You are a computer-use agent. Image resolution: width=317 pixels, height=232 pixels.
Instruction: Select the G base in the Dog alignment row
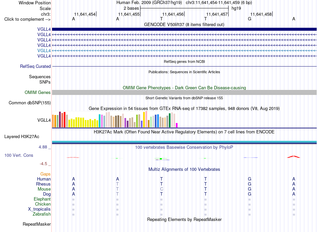tap(250, 194)
